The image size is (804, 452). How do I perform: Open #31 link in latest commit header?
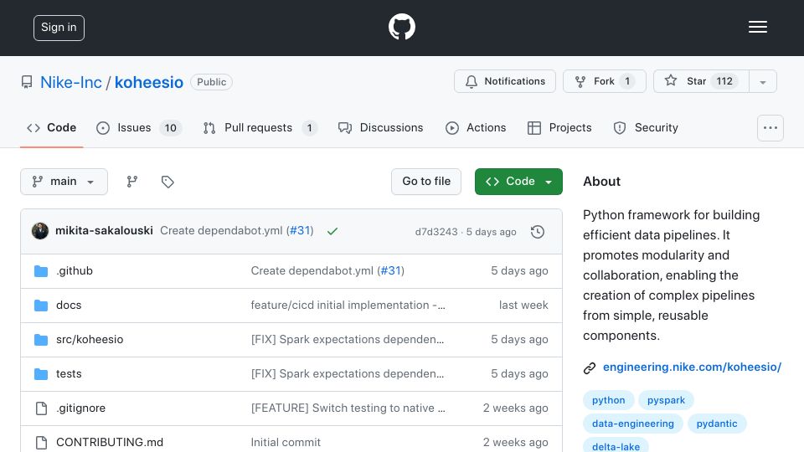[x=301, y=231]
